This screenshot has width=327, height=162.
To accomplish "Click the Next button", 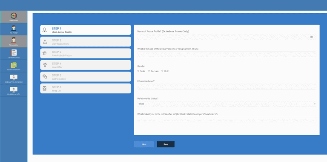I will pyautogui.click(x=144, y=144).
